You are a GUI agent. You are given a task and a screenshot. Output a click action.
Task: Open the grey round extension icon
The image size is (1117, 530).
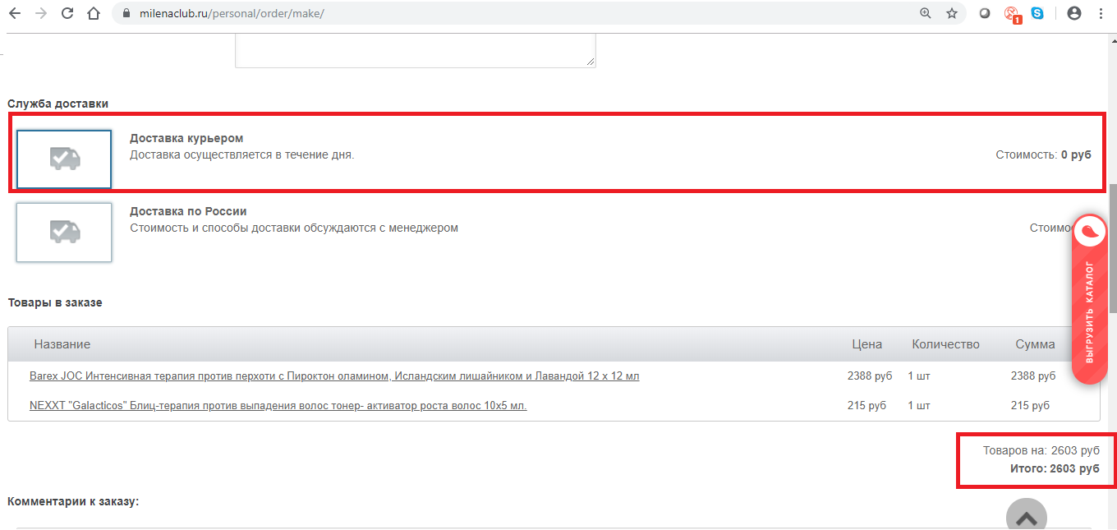pos(985,13)
